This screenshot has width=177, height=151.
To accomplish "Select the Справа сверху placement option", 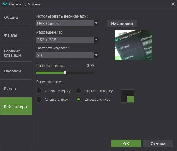I will click(79, 91).
